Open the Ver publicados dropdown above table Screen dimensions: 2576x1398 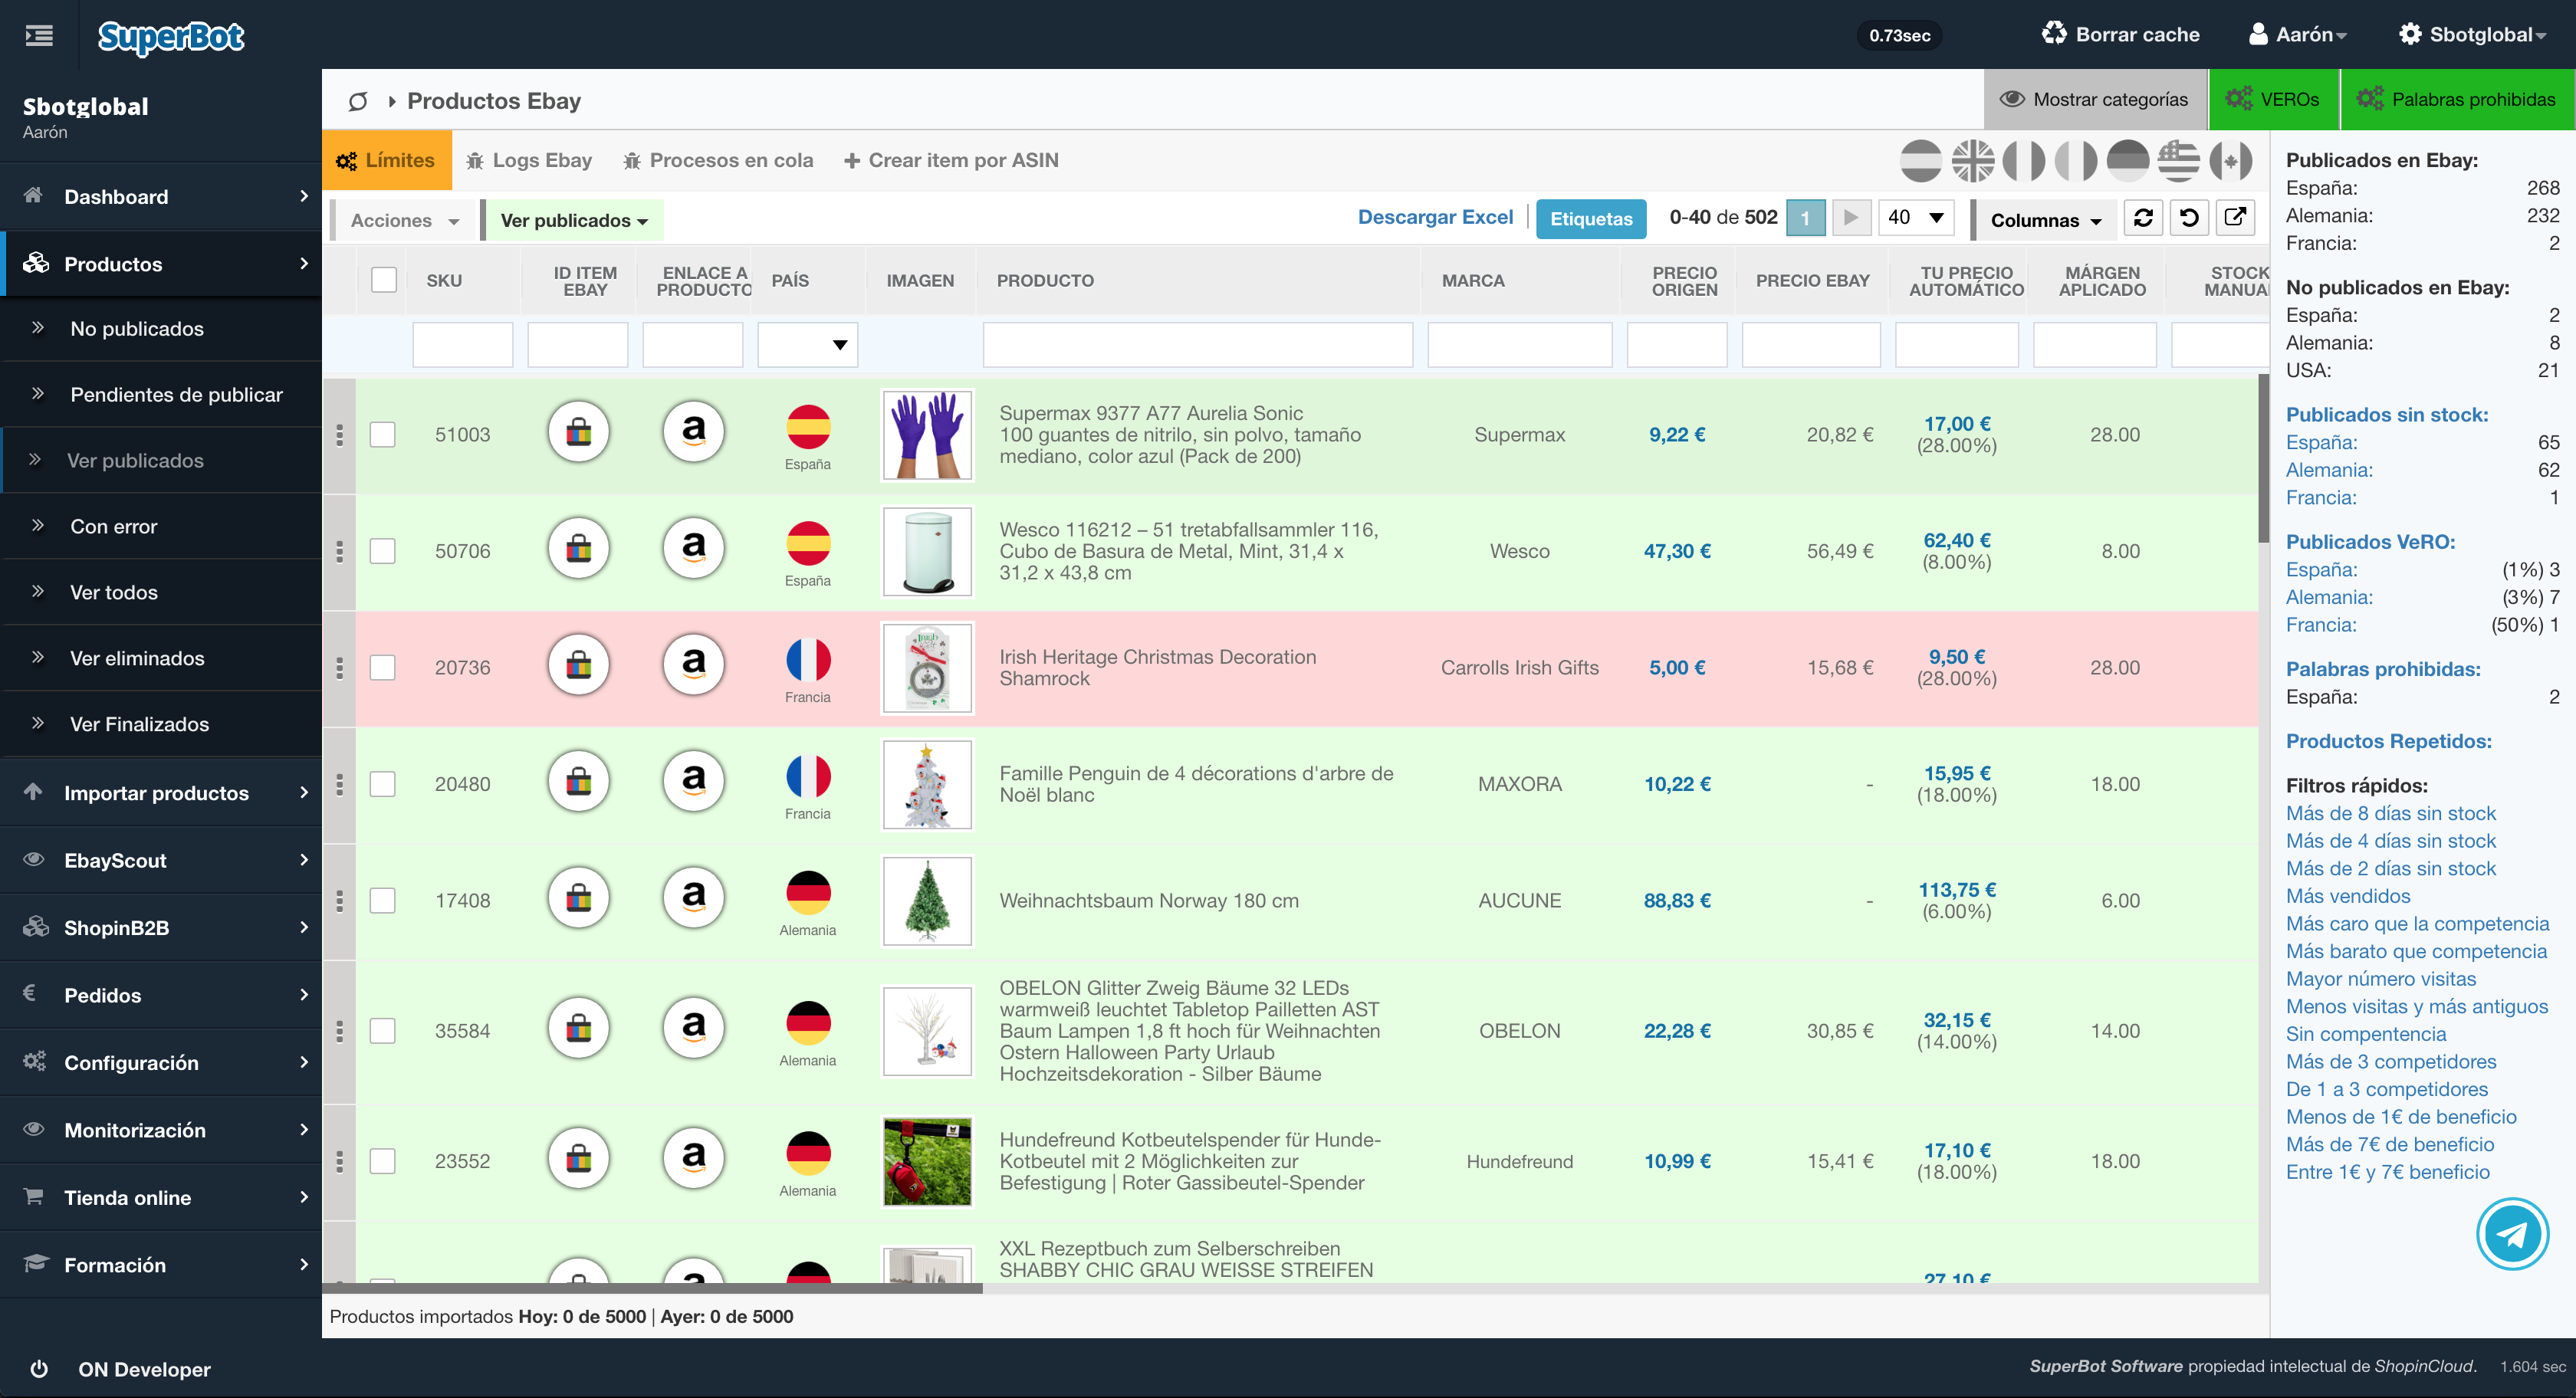[x=573, y=220]
